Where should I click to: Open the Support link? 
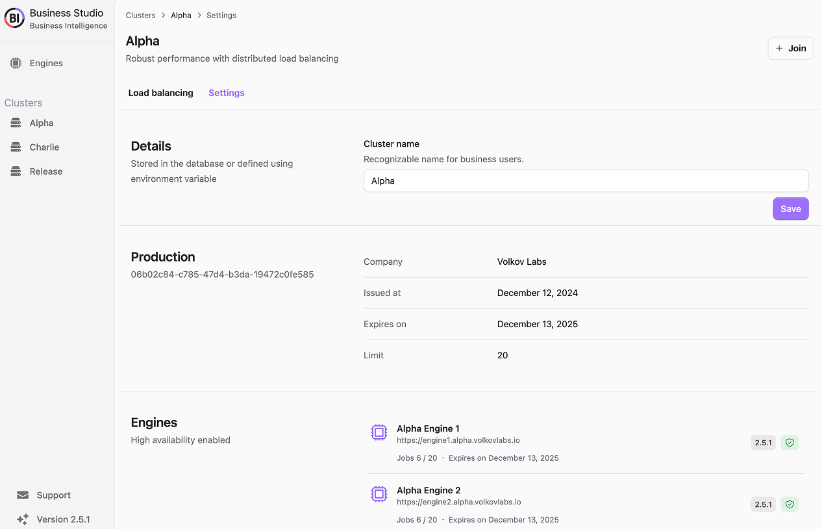[53, 495]
